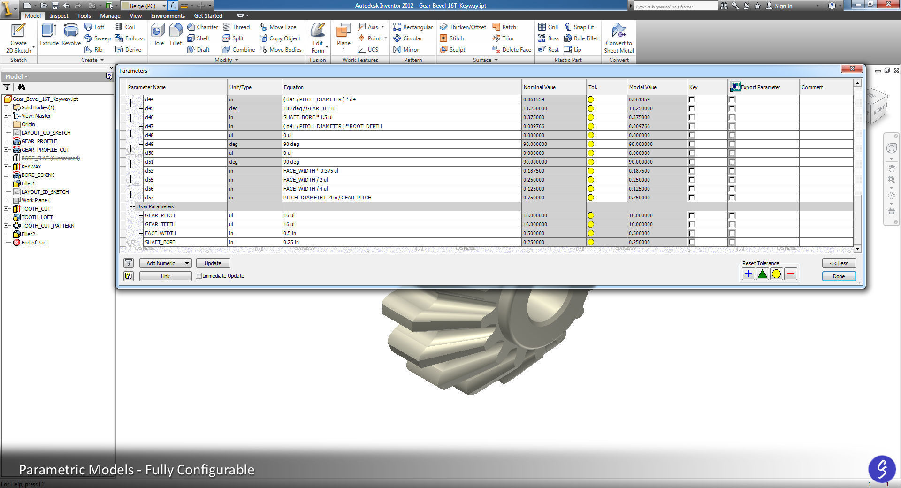Screen dimensions: 901x488
Task: Check the Key box for d53
Action: pyautogui.click(x=692, y=171)
